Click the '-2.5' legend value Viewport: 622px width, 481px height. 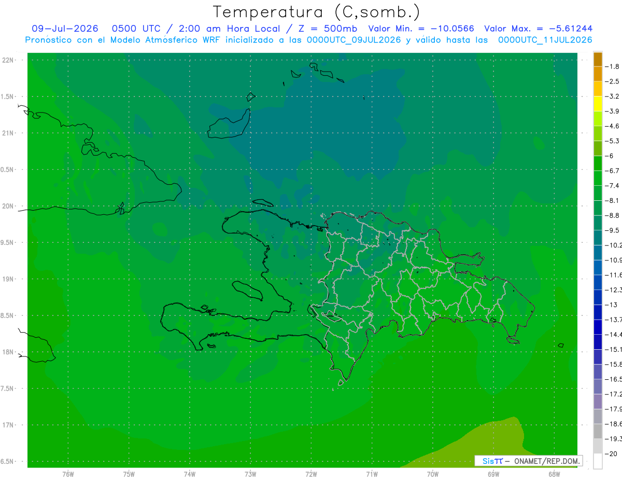612,81
